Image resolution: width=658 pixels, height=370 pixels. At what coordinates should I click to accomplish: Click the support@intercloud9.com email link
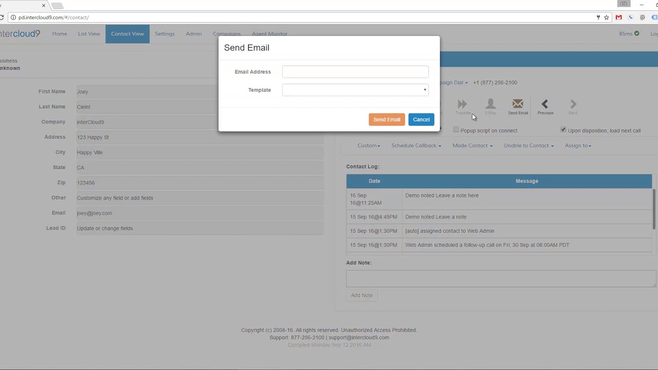click(x=359, y=338)
